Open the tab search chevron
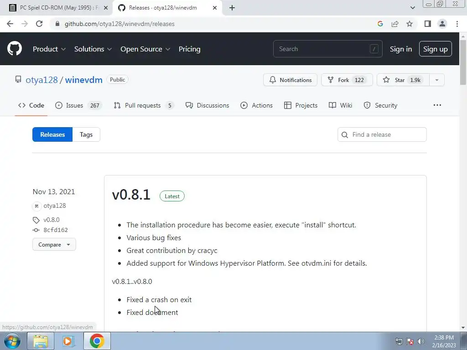 click(412, 8)
